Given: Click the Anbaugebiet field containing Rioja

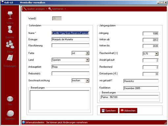Looking at the screenshot, I should pos(70,67).
